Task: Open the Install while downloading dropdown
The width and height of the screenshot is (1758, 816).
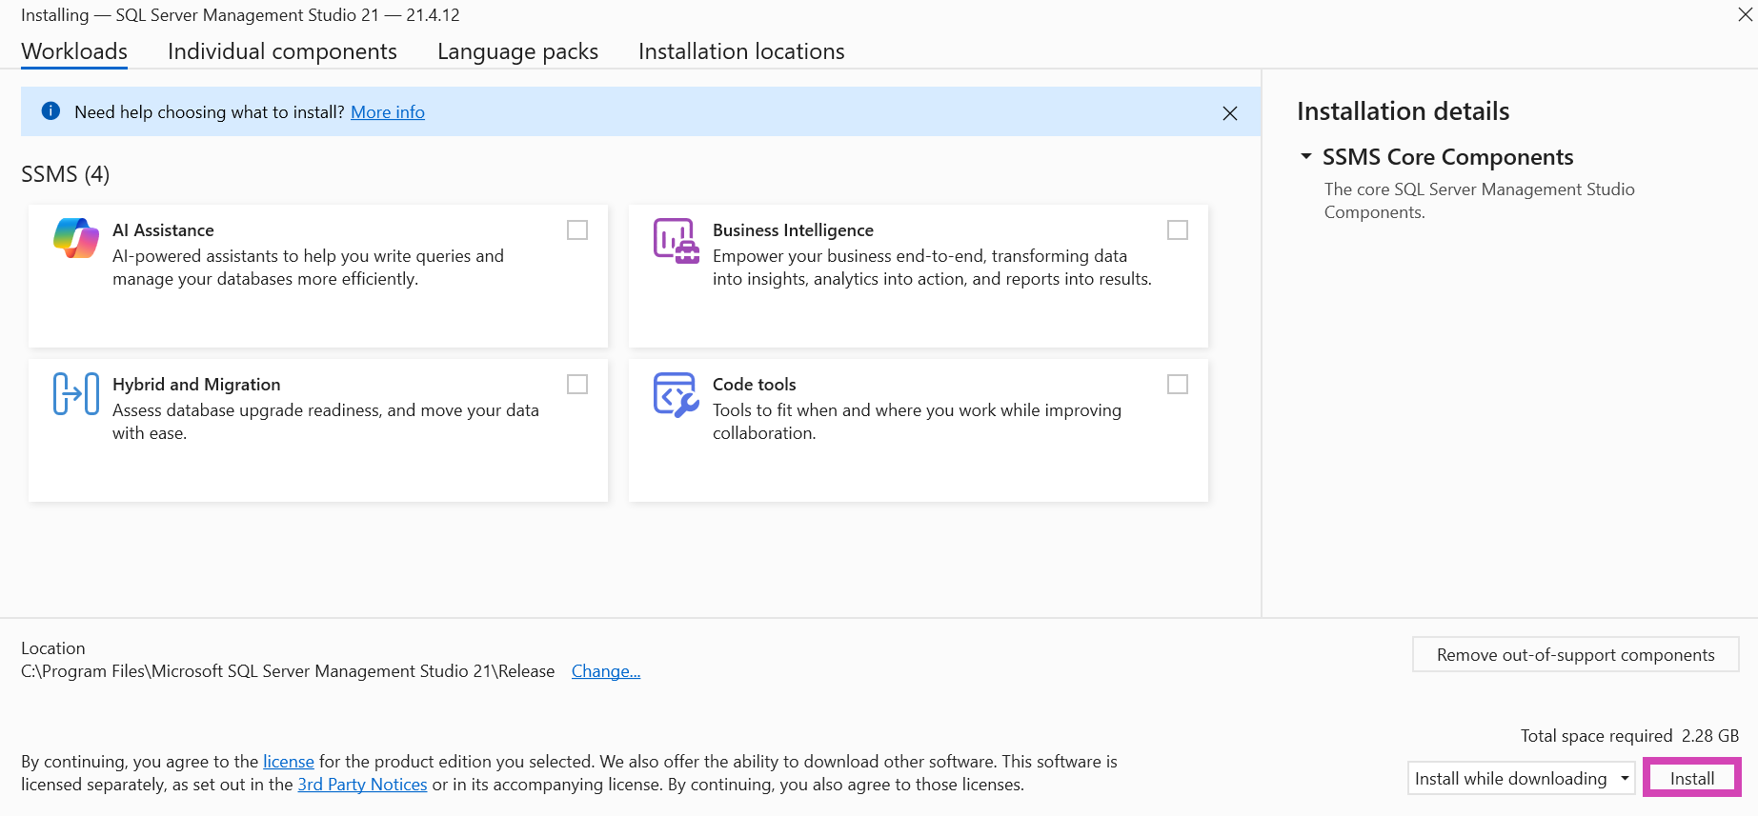Action: pos(1521,778)
